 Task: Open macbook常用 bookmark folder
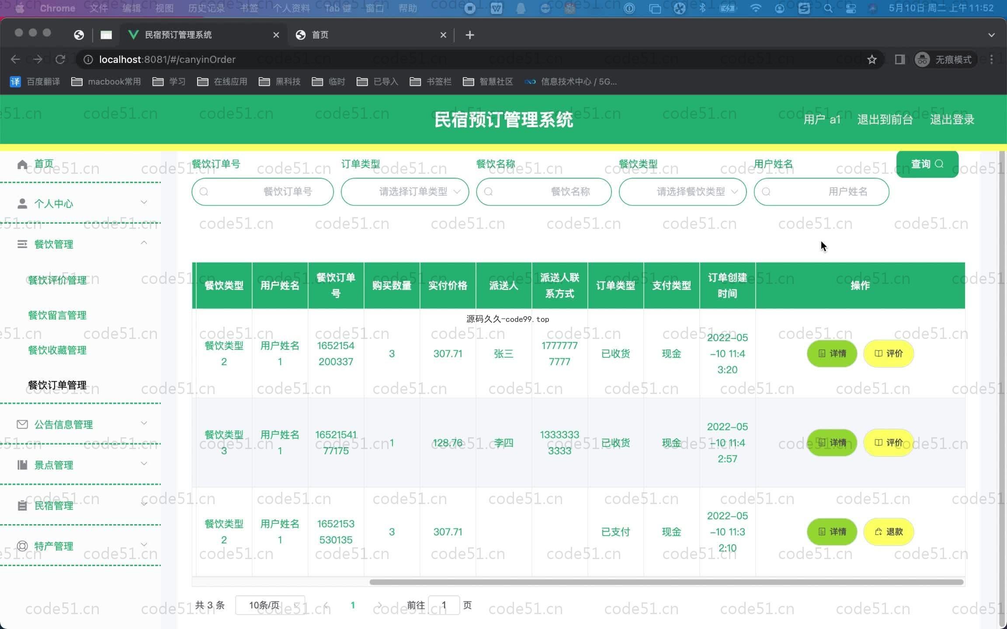[106, 82]
